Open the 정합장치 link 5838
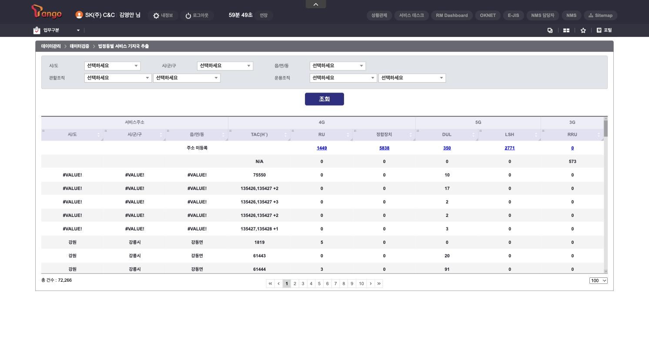 [385, 148]
